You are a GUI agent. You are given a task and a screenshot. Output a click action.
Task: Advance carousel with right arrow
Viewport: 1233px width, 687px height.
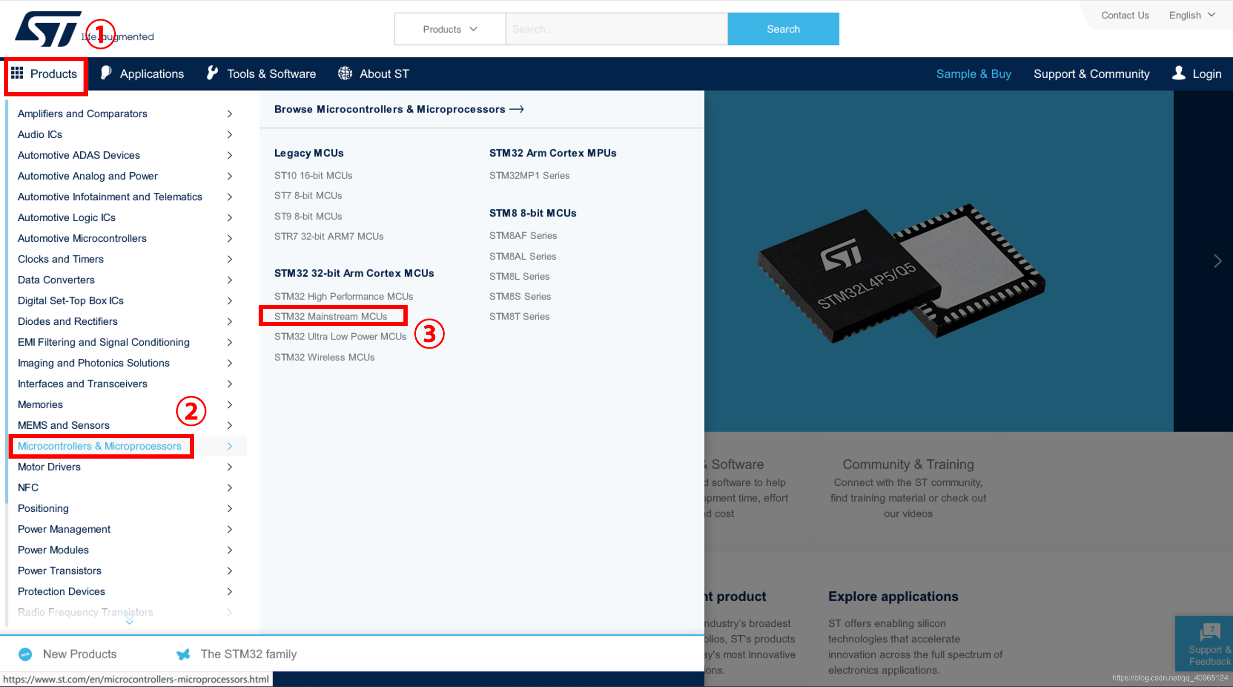pos(1218,261)
